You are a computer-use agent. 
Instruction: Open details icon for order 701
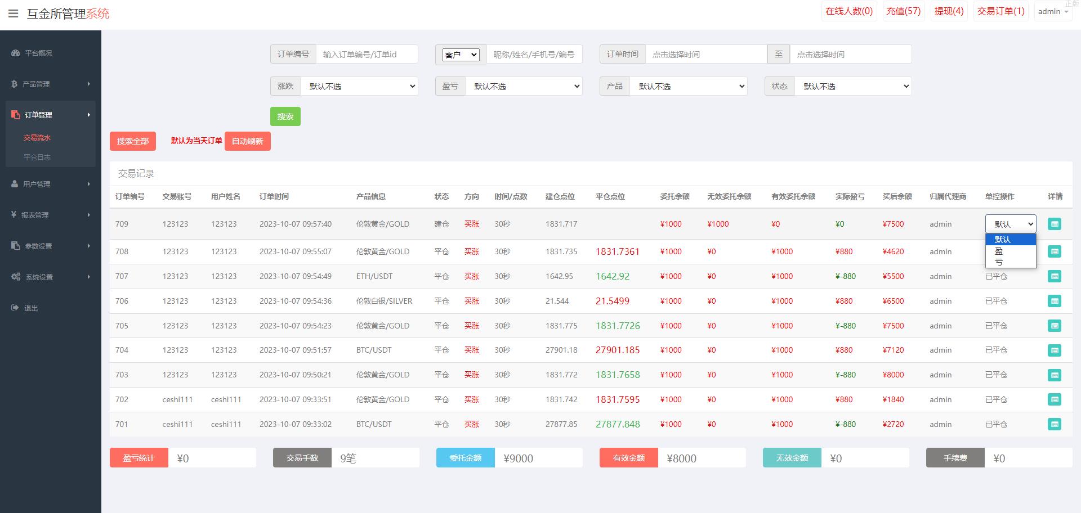(x=1054, y=424)
